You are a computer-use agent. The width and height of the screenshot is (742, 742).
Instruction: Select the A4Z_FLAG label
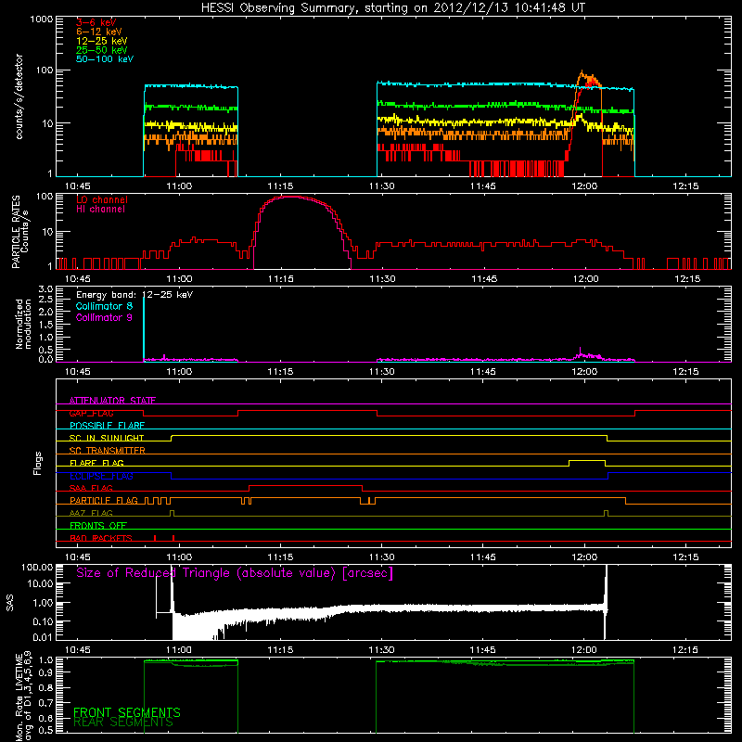click(91, 513)
